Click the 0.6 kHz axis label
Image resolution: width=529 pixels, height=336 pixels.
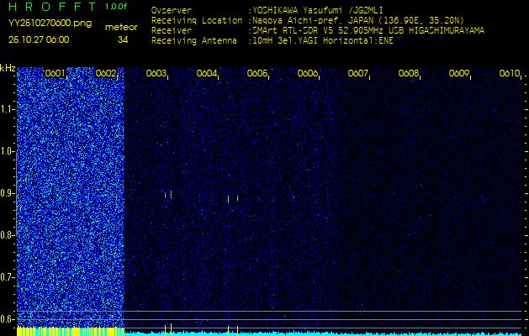pyautogui.click(x=7, y=319)
